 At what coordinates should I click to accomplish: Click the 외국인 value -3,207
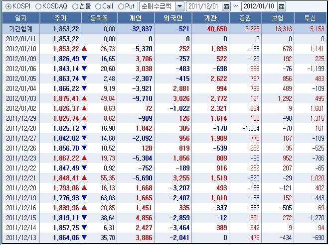point(179,188)
